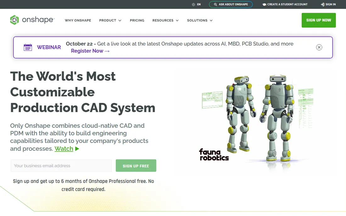Screen dimensions: 346x216
Task: Click the Ask About Onshape button
Action: [231, 4]
